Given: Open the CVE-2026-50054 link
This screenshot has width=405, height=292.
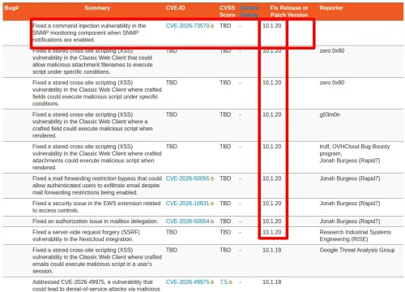Looking at the screenshot, I should coord(187,221).
